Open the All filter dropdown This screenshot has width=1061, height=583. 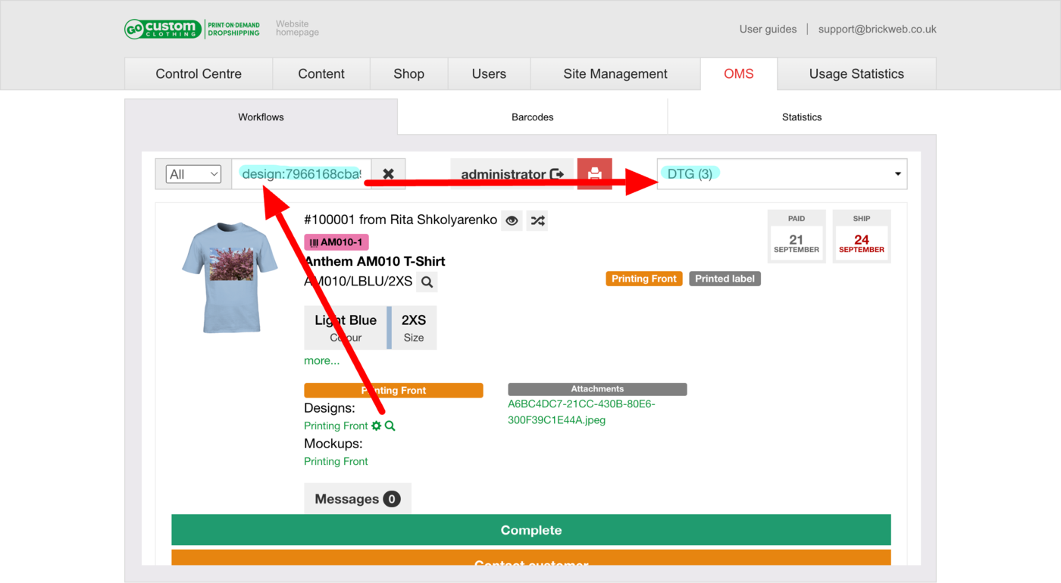193,174
